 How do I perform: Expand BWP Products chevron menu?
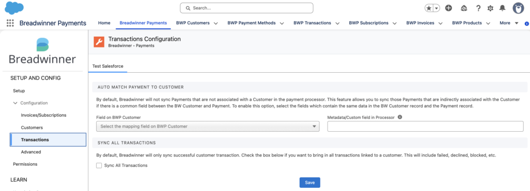point(488,23)
